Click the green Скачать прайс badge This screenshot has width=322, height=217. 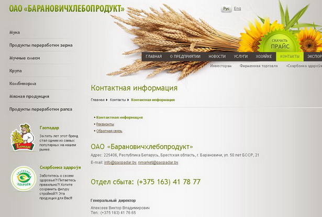280,42
